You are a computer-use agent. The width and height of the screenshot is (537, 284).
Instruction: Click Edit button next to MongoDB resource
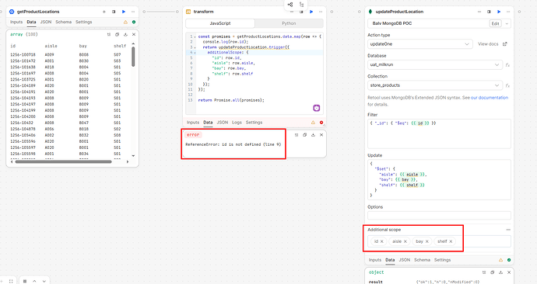click(x=495, y=23)
